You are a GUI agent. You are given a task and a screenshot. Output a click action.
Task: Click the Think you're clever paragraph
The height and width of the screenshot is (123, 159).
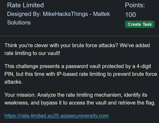77,49
